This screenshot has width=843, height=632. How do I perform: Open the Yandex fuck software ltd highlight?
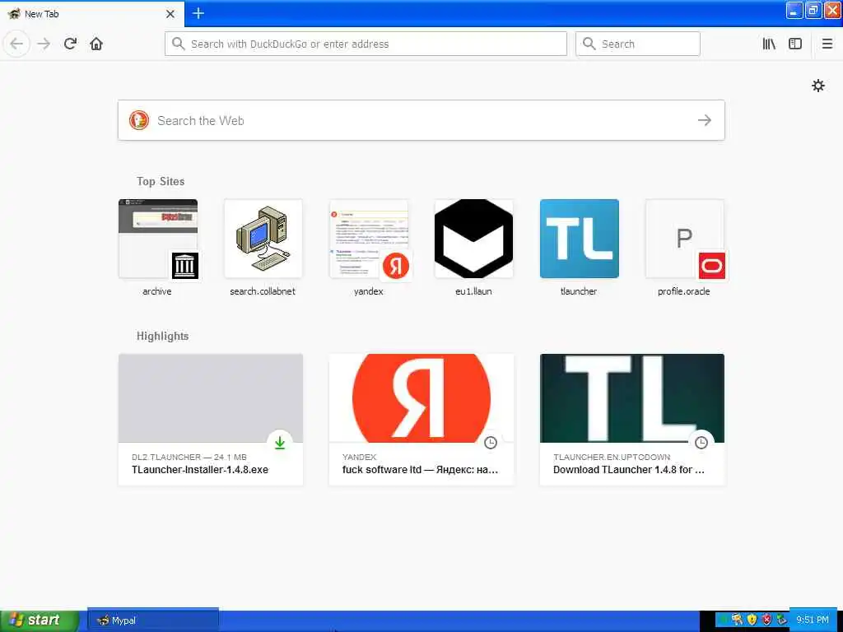421,420
